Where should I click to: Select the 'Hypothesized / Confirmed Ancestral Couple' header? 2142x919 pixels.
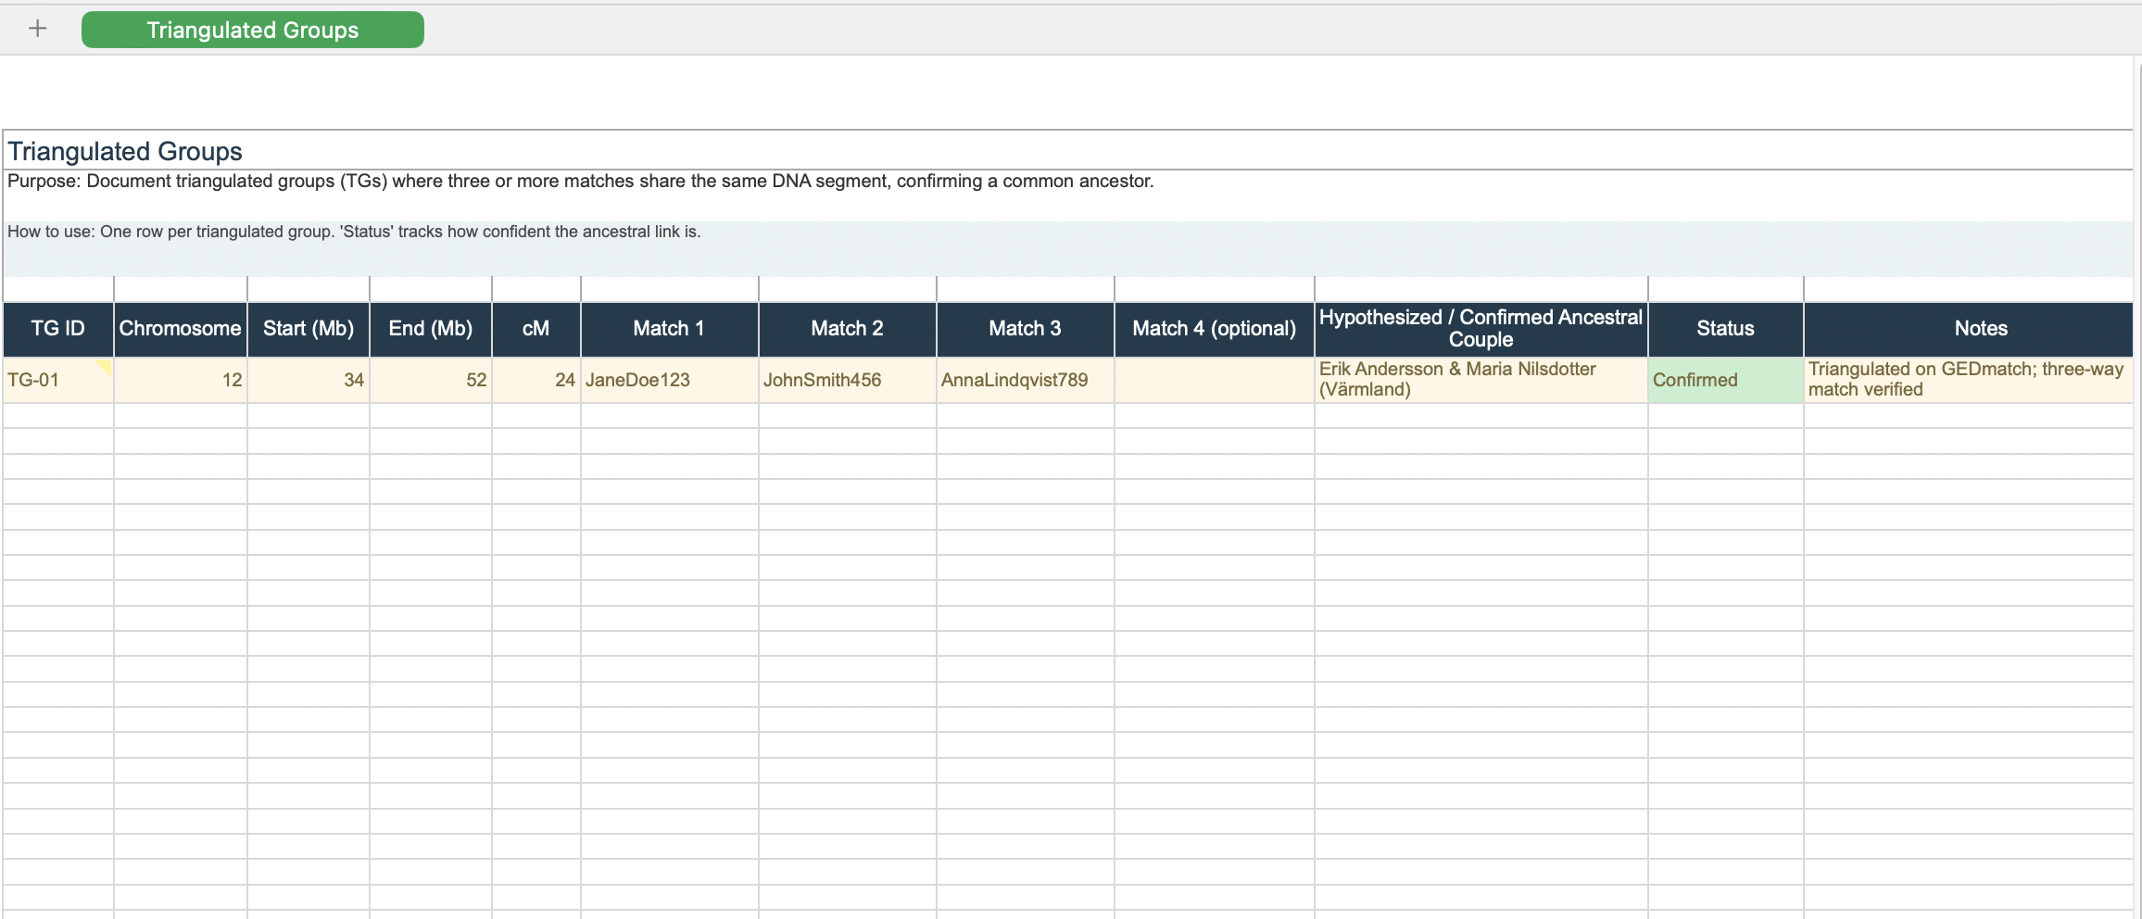pos(1481,329)
